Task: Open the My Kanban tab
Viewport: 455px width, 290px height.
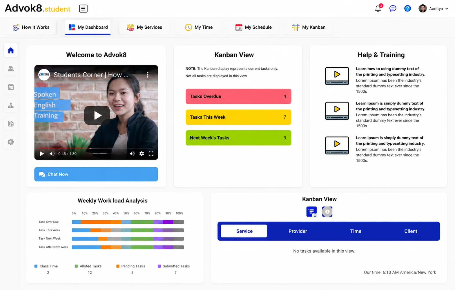Action: click(x=309, y=27)
